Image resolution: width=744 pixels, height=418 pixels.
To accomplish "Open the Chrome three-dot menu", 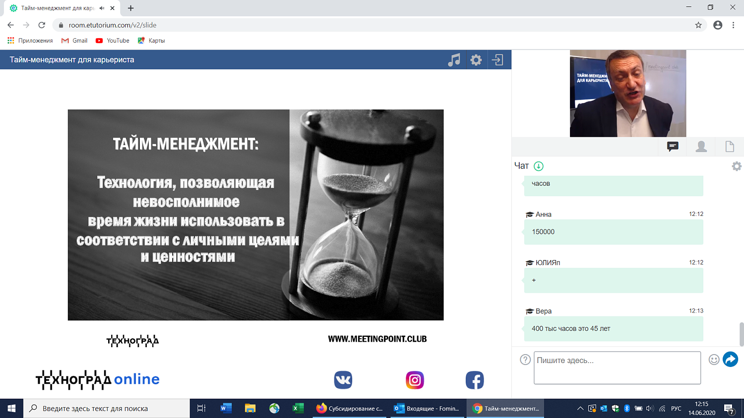I will pyautogui.click(x=733, y=25).
